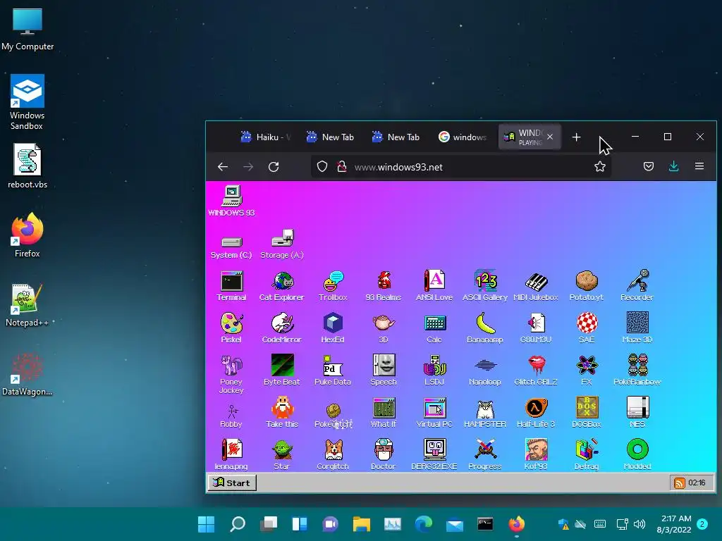Open System (C:) drive icon

pos(231,247)
